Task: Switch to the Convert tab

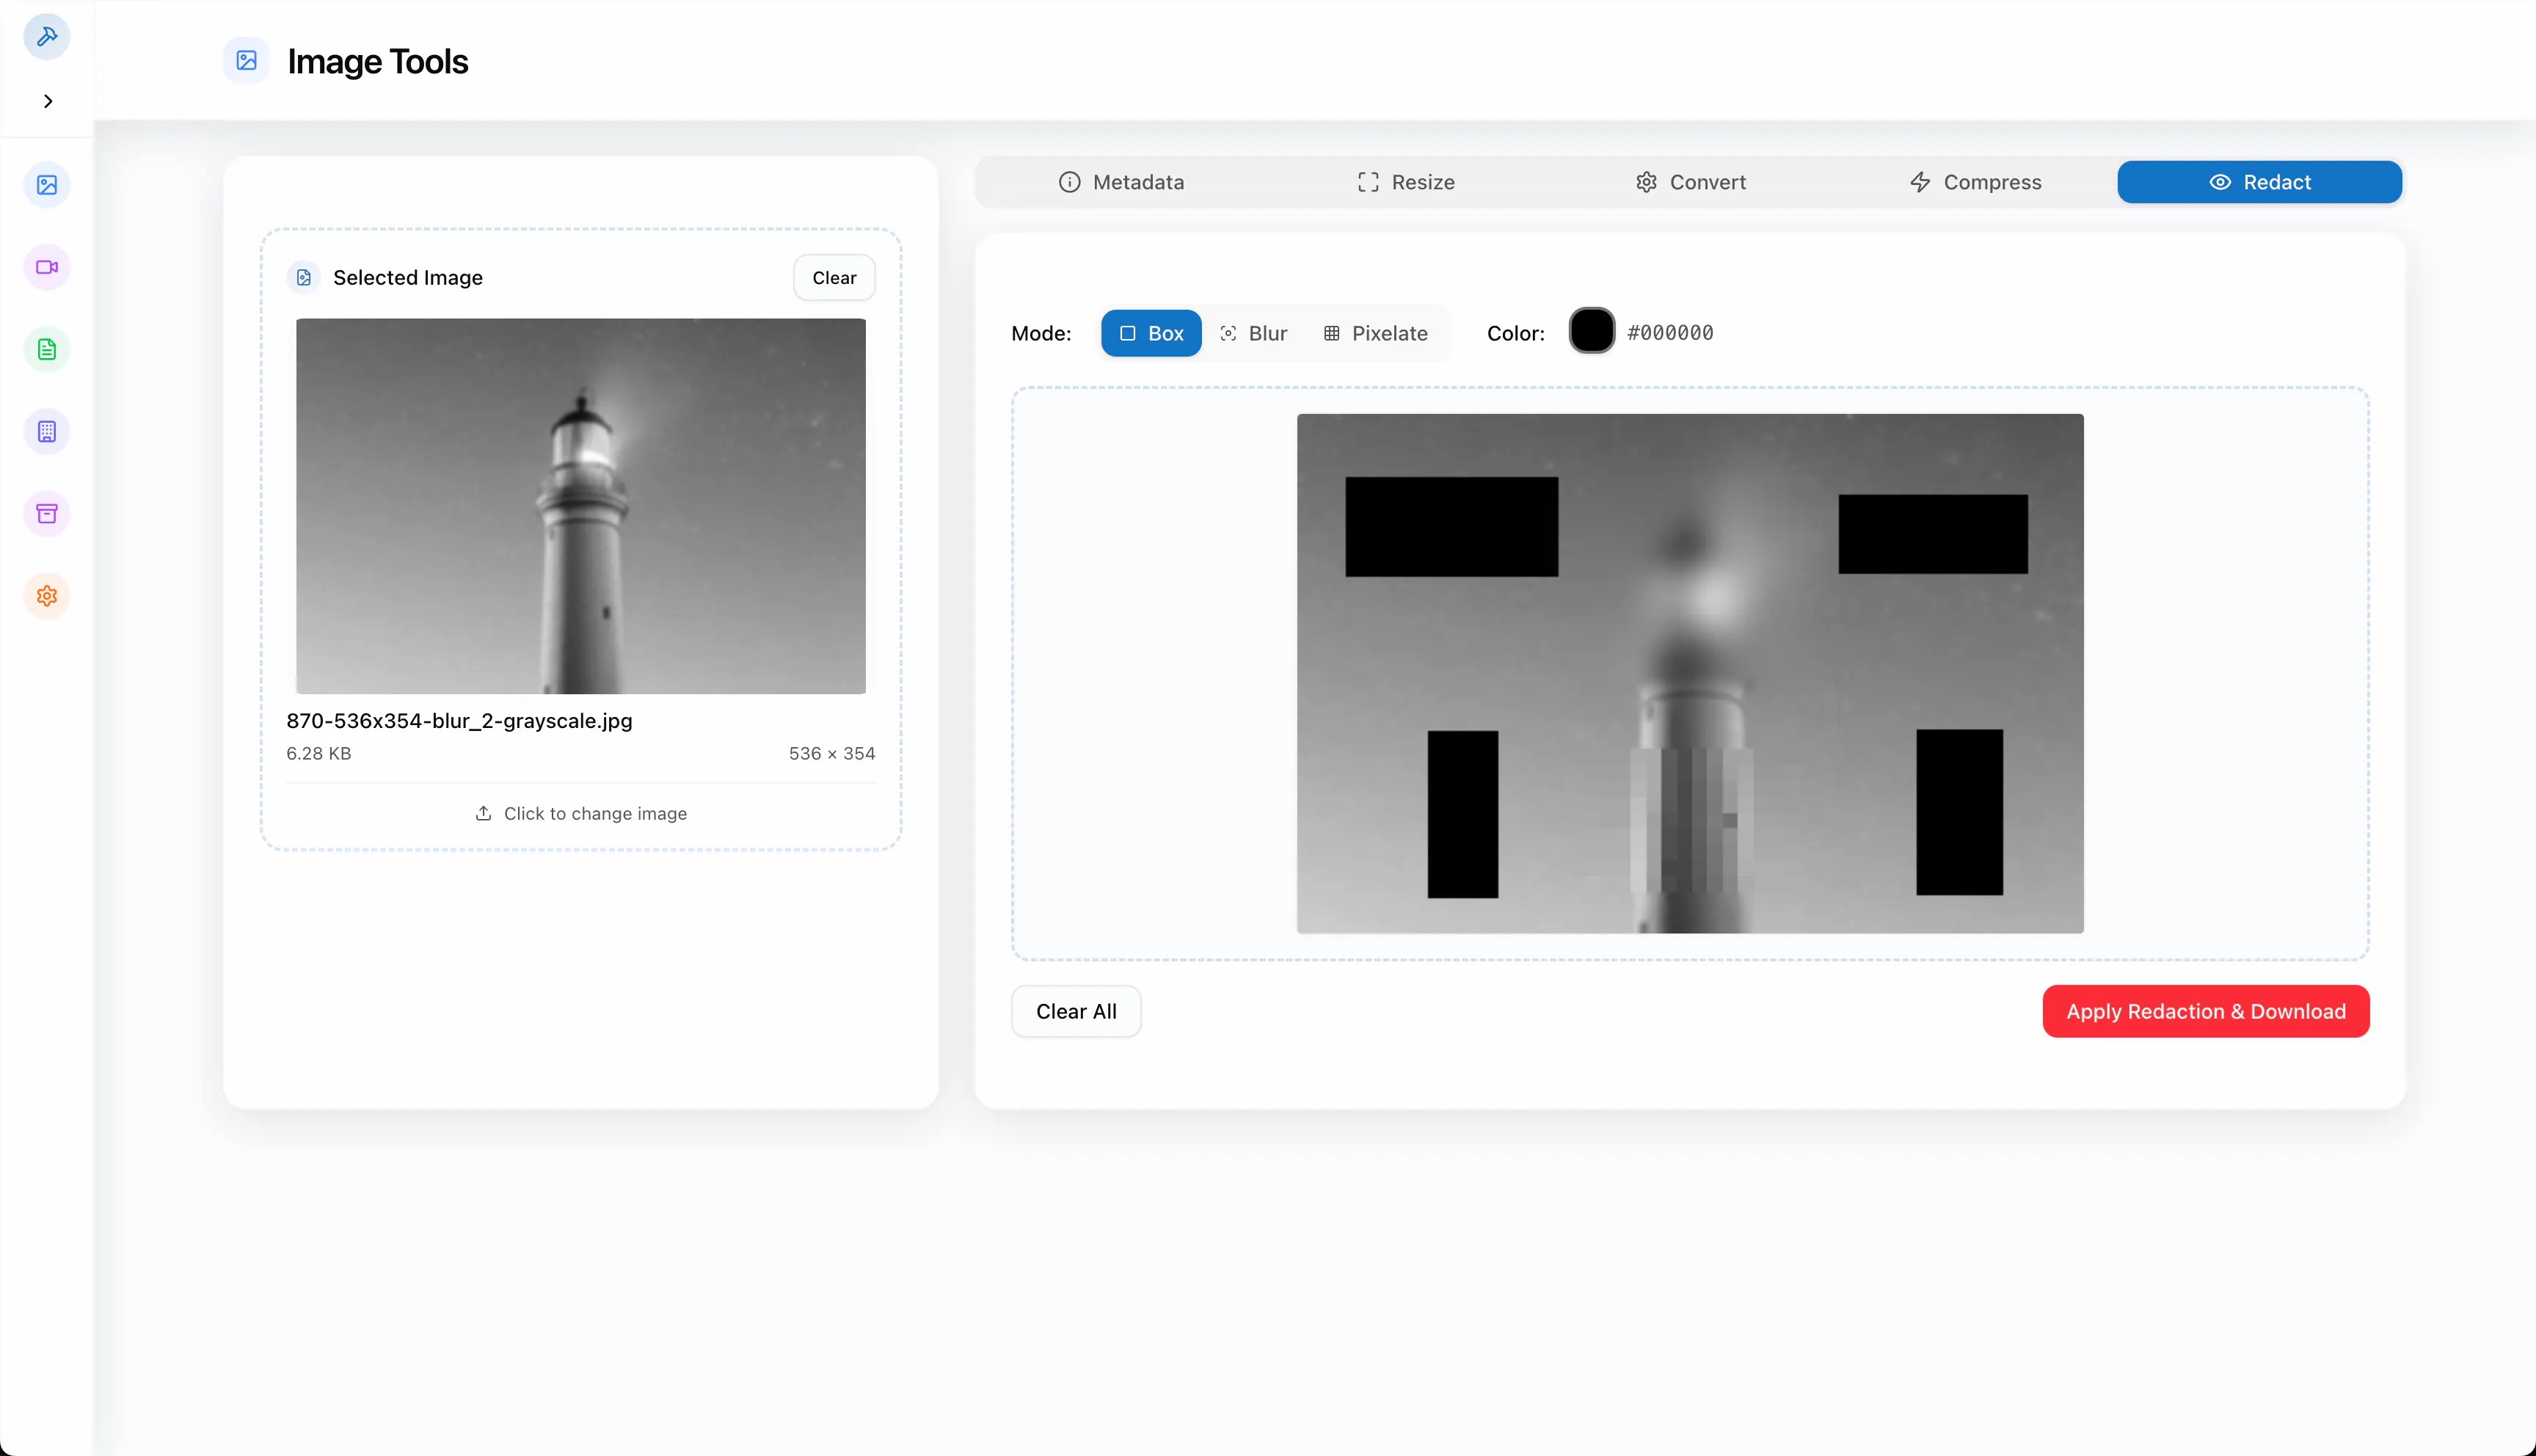Action: 1691,182
